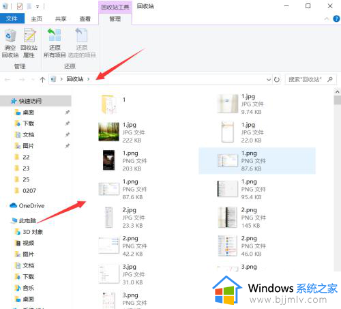
Task: Open recent locations dropdown beside the Forward arrow
Action: coord(33,80)
